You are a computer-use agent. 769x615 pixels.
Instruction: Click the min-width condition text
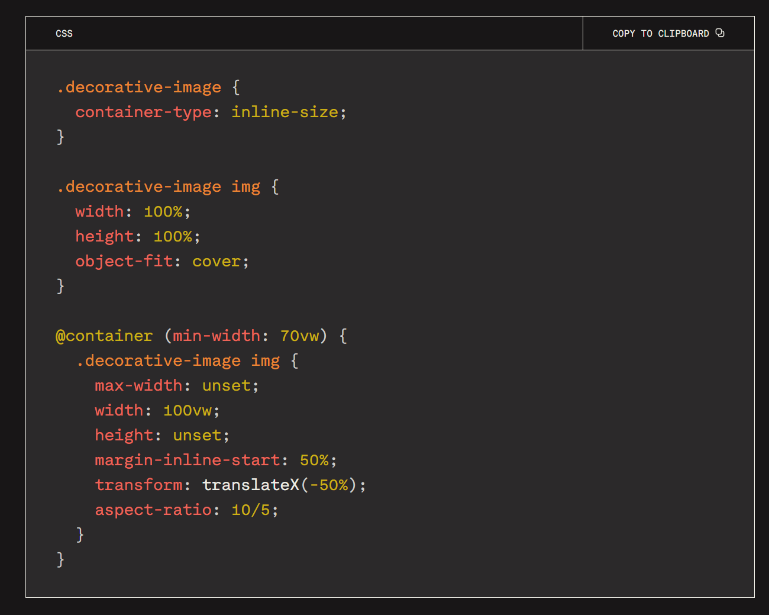coord(217,336)
